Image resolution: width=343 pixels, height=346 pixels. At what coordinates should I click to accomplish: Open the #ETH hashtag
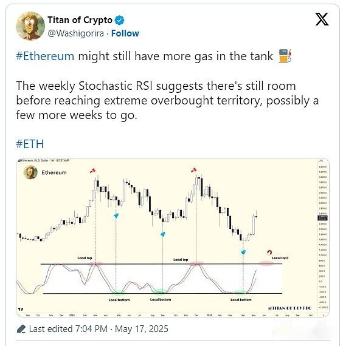point(30,144)
